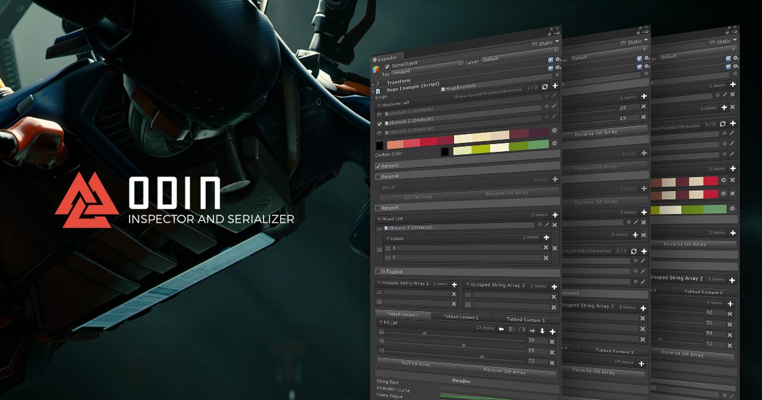The height and width of the screenshot is (400, 762).
Task: Toggle the Obstacle 3 (Obstacle) checkbox
Action: click(x=380, y=133)
